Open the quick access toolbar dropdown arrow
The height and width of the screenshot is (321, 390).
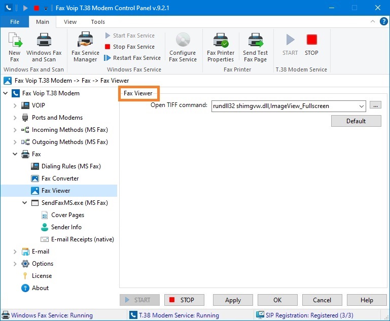(46, 9)
